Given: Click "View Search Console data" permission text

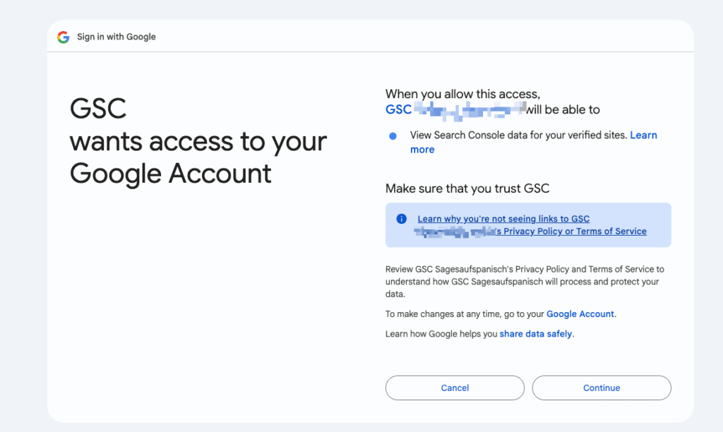Looking at the screenshot, I should (x=518, y=135).
